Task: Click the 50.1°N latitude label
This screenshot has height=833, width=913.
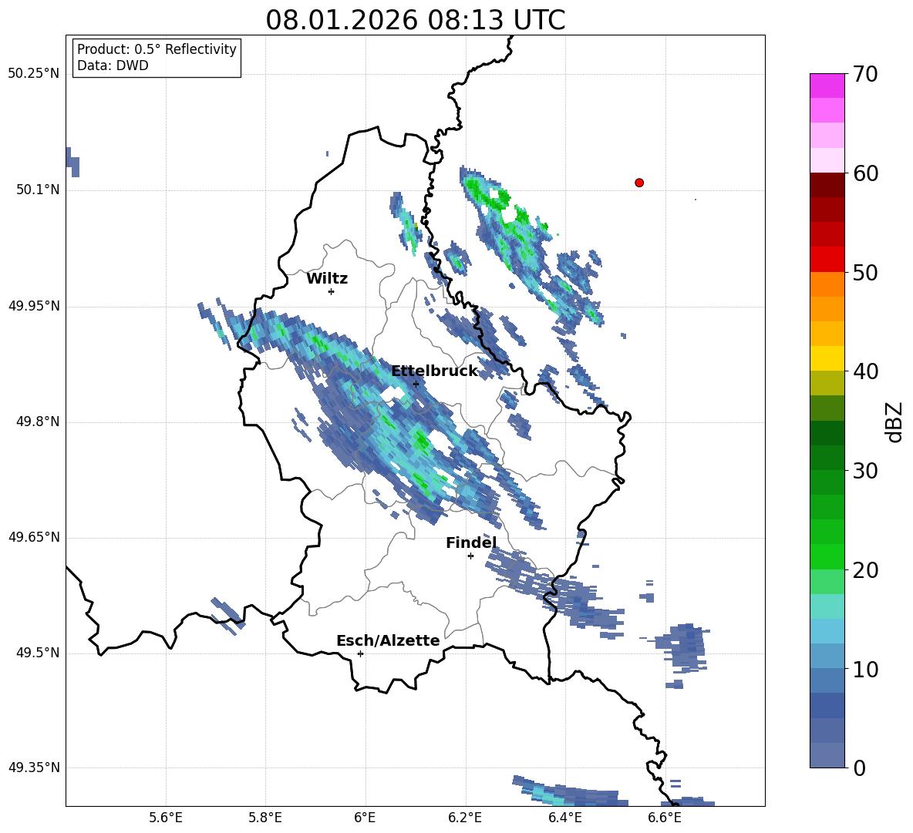Action: coord(38,190)
